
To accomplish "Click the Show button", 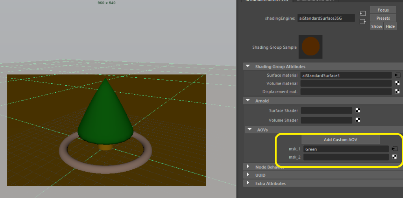I will (377, 26).
